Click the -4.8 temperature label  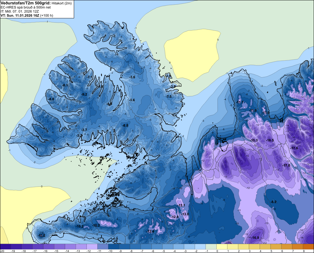click(100, 86)
